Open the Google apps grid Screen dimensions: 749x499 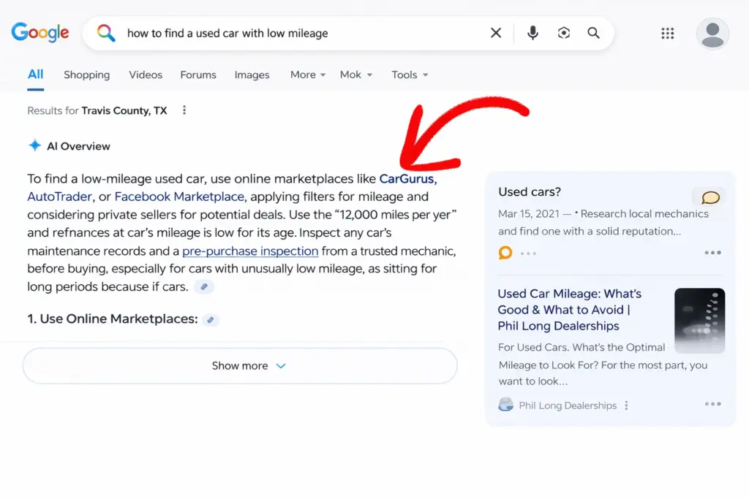pyautogui.click(x=667, y=34)
